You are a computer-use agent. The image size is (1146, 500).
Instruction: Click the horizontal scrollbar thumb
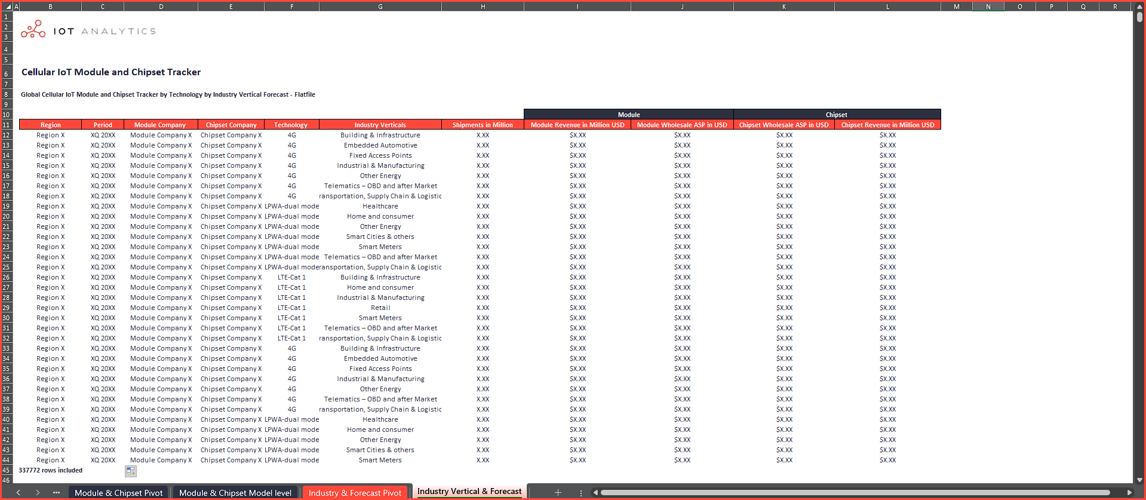pos(854,492)
